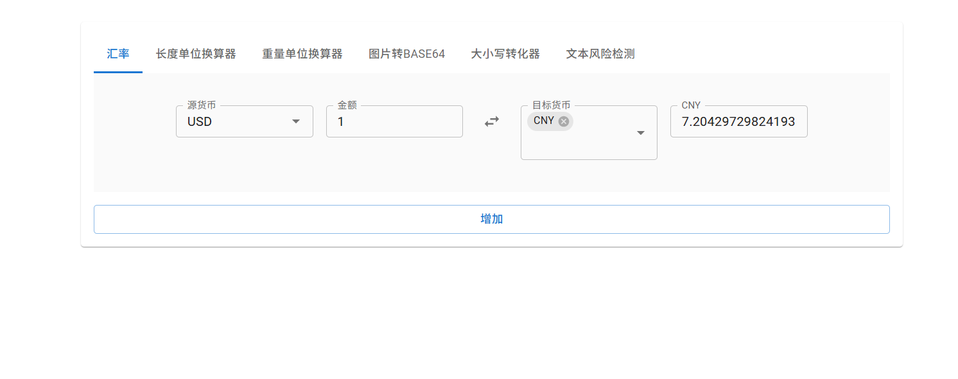The height and width of the screenshot is (379, 958).
Task: Click the 增加 button
Action: pyautogui.click(x=492, y=219)
